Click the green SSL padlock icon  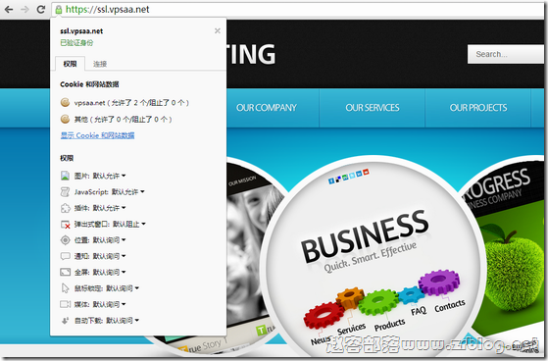[x=59, y=10]
